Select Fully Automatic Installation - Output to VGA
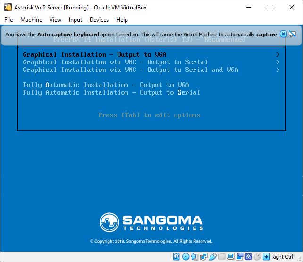Image resolution: width=303 pixels, height=262 pixels. [106, 85]
